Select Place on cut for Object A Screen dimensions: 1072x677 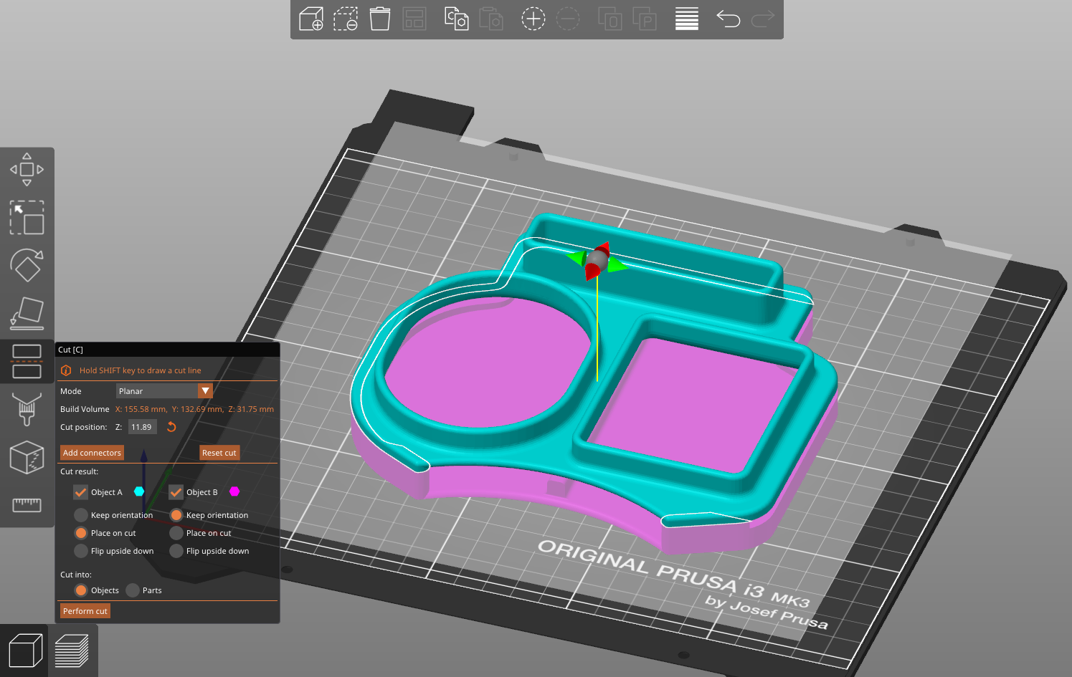click(x=81, y=533)
